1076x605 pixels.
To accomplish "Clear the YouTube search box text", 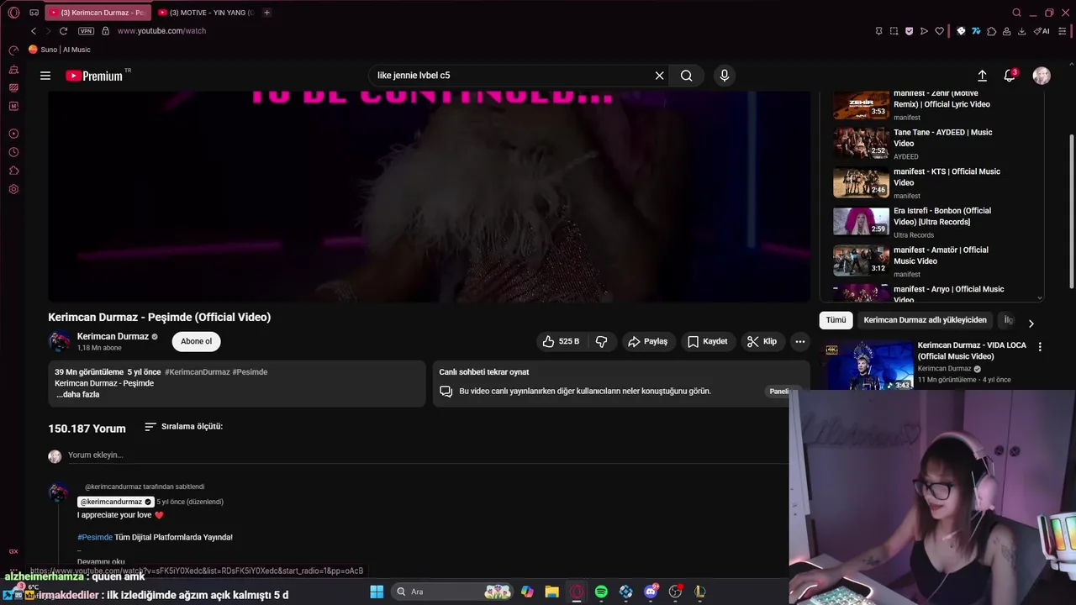I will 659,76.
